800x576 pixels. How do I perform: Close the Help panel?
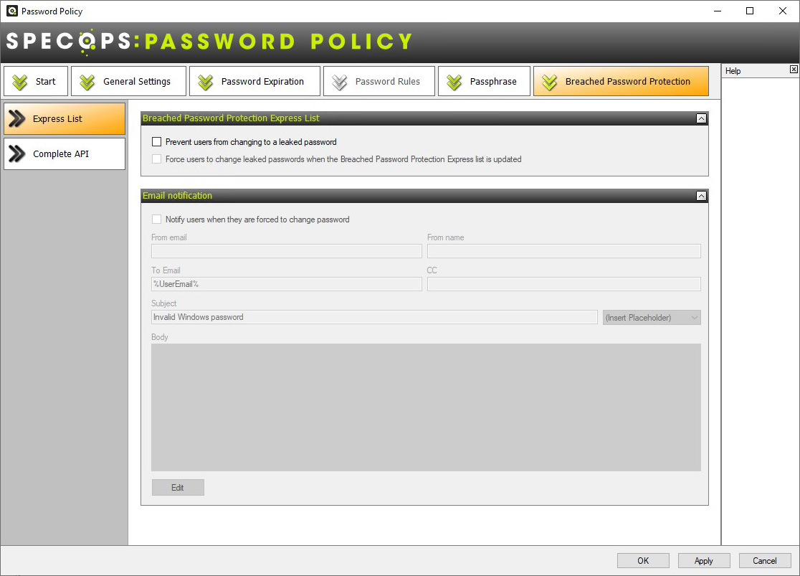click(793, 70)
